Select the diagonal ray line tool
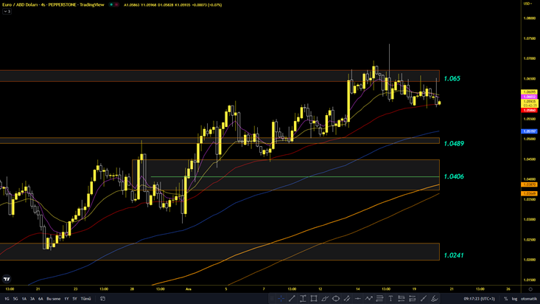 [424, 299]
